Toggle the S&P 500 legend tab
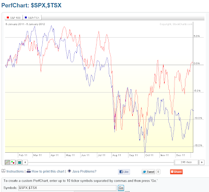The height and width of the screenshot is (192, 209). pos(14,18)
